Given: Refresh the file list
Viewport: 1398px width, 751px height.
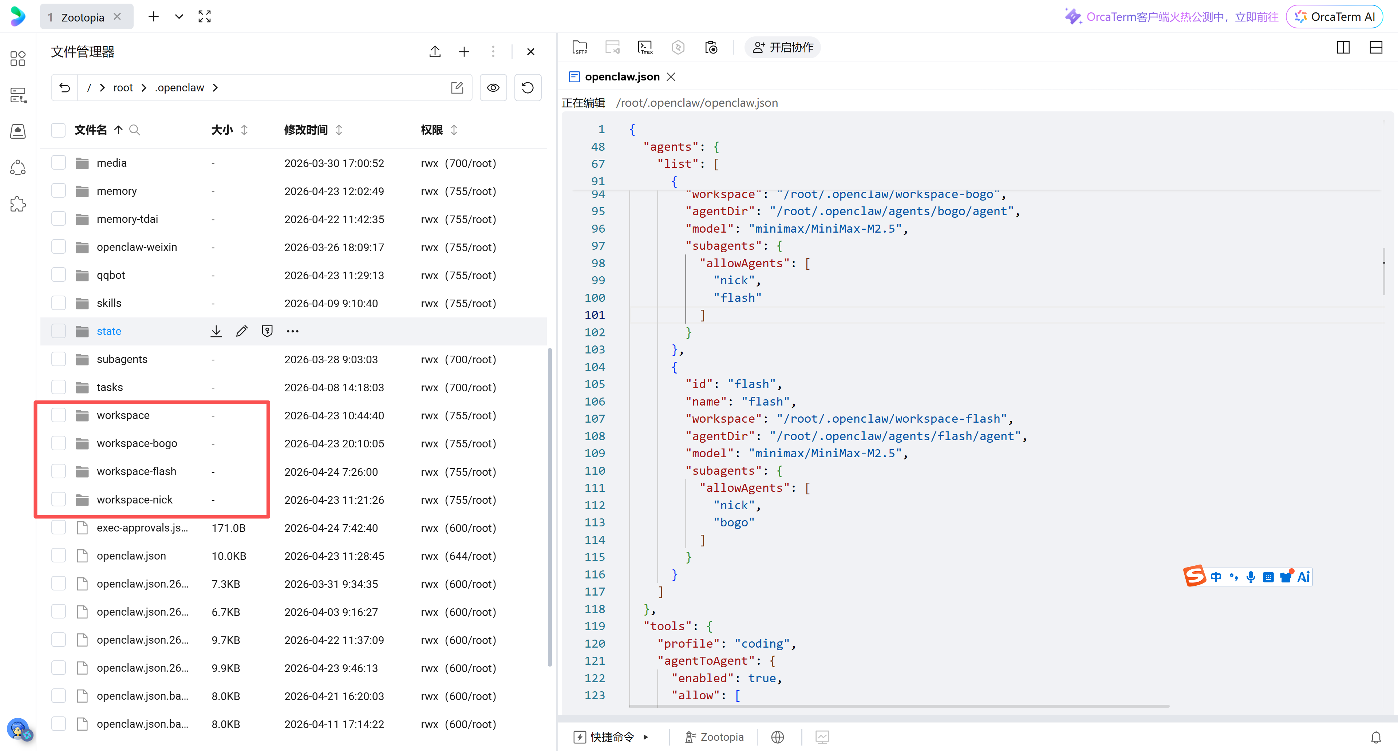Looking at the screenshot, I should pyautogui.click(x=528, y=88).
